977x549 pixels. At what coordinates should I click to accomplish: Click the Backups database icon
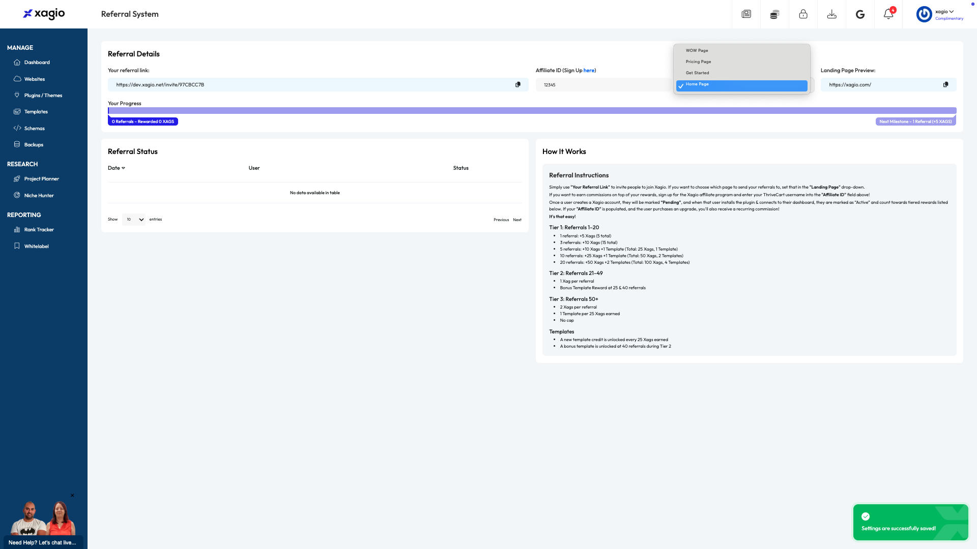point(17,144)
